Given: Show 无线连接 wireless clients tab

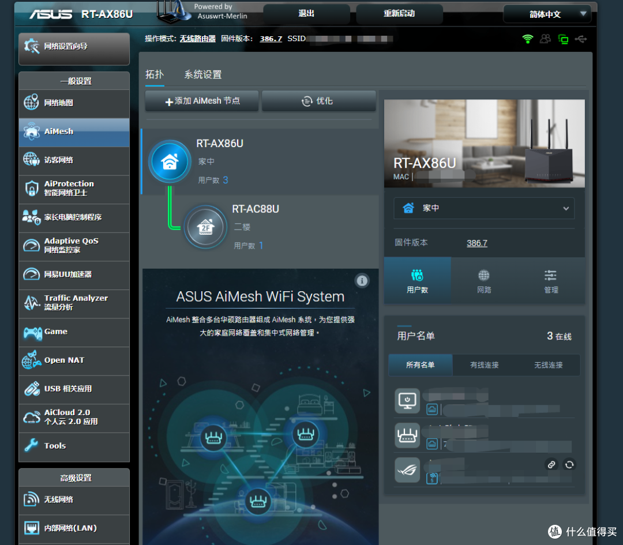Looking at the screenshot, I should point(547,365).
